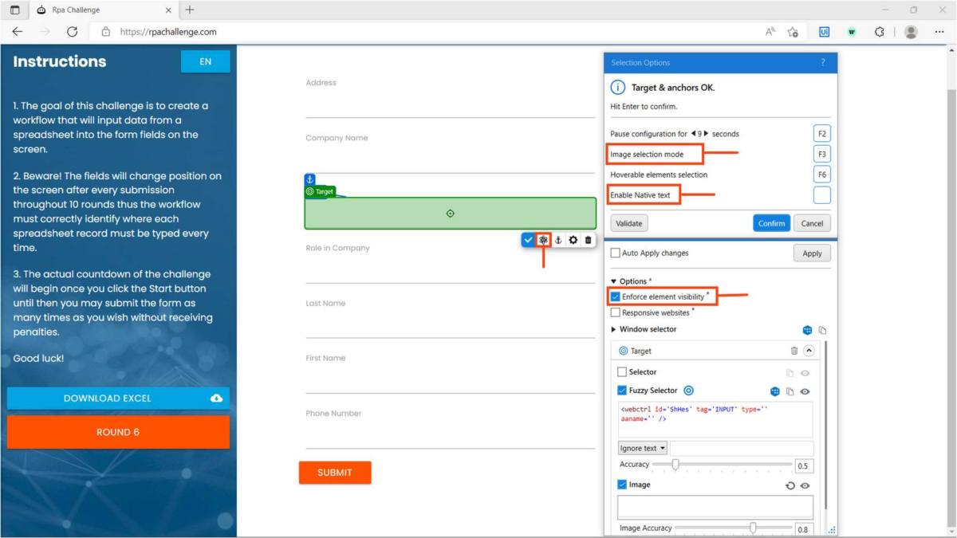Enable the Responsive websites checkbox
Screen dimensions: 957x538
(616, 313)
